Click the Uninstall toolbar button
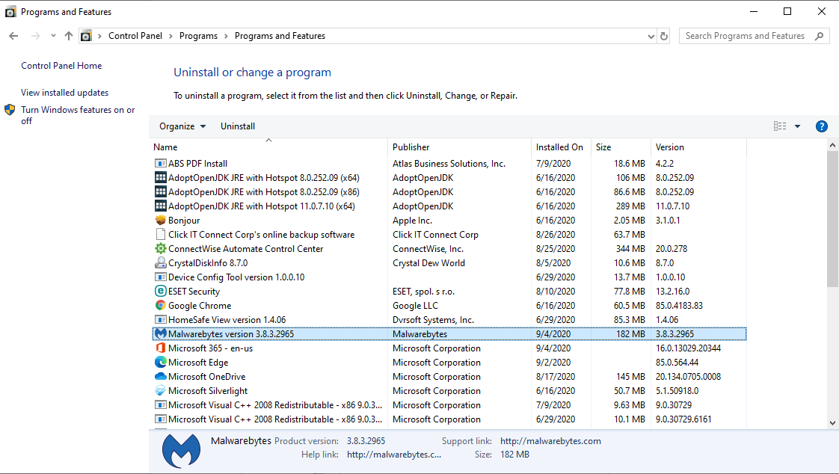839x474 pixels. coord(238,126)
